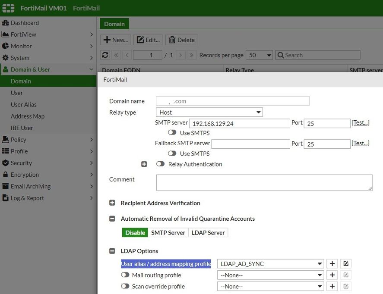This screenshot has height=294, width=383.
Task: Click the plus icon next to Scan override profile
Action: click(x=332, y=286)
